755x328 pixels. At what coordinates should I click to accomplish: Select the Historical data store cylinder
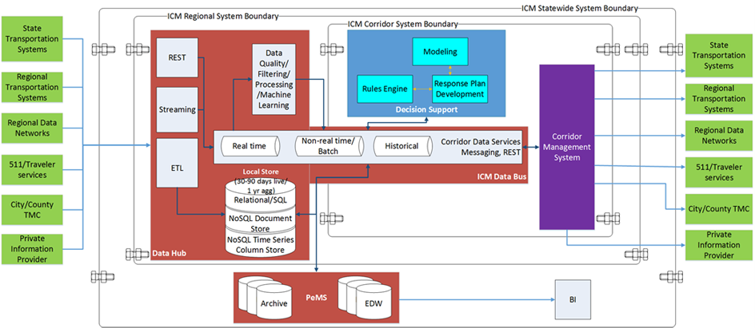402,146
